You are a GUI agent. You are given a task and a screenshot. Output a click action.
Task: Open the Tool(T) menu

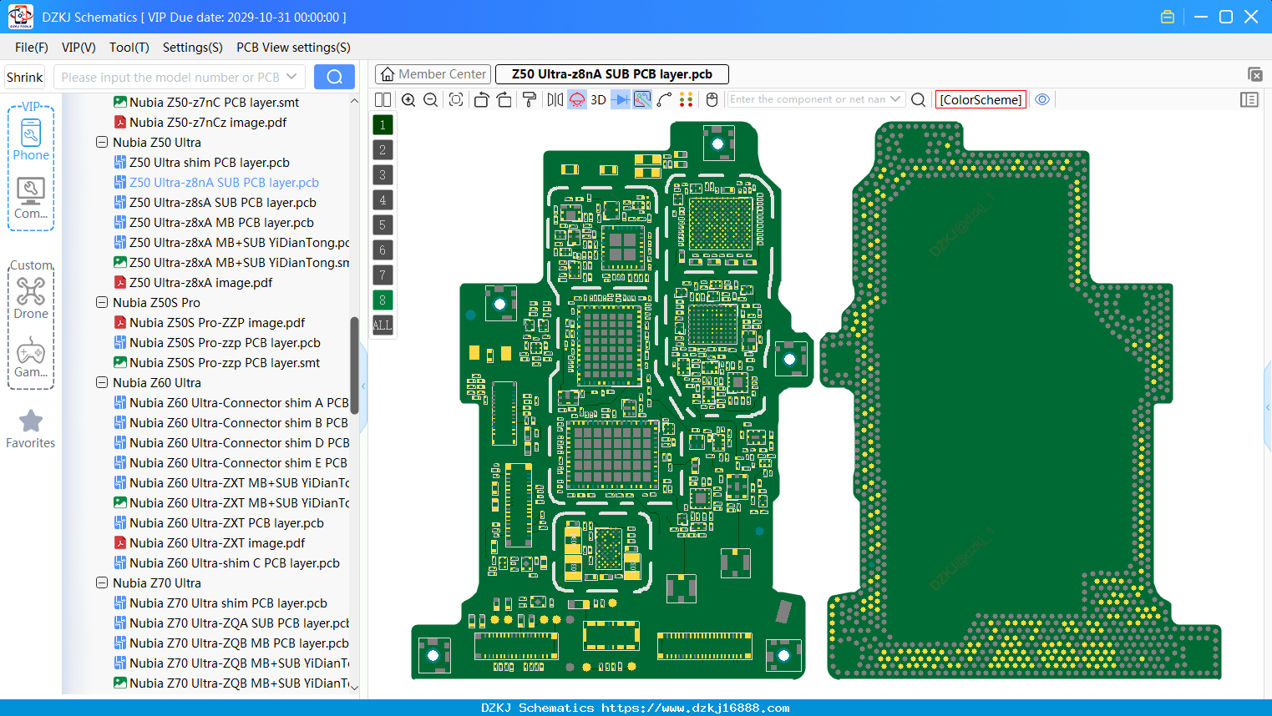(x=129, y=48)
